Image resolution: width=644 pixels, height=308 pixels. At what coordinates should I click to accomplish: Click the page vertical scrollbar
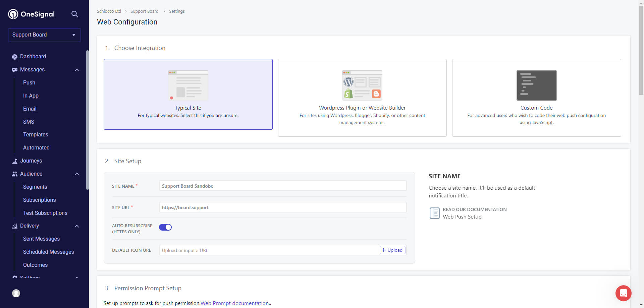coord(641,50)
